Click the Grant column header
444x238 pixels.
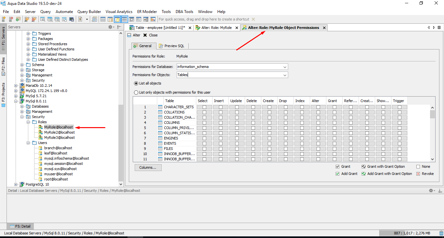click(x=334, y=101)
